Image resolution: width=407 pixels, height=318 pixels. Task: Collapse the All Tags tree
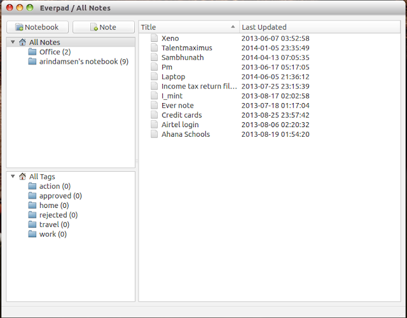13,176
